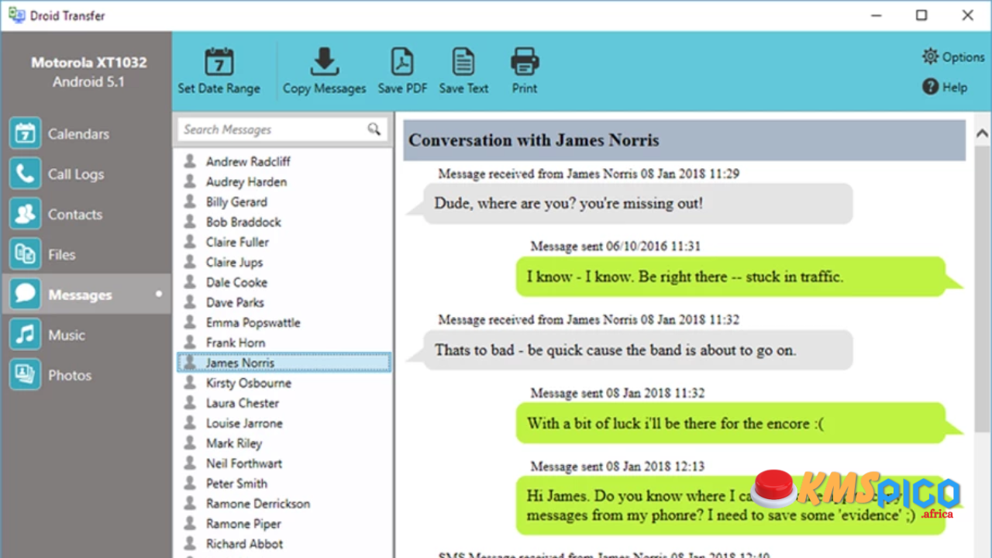Select the highlighted James Norris entry
This screenshot has height=558, width=992.
284,363
